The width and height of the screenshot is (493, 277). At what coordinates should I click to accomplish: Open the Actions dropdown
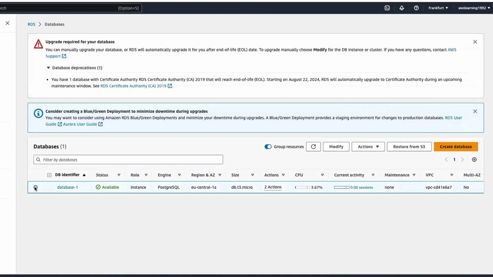tap(368, 146)
